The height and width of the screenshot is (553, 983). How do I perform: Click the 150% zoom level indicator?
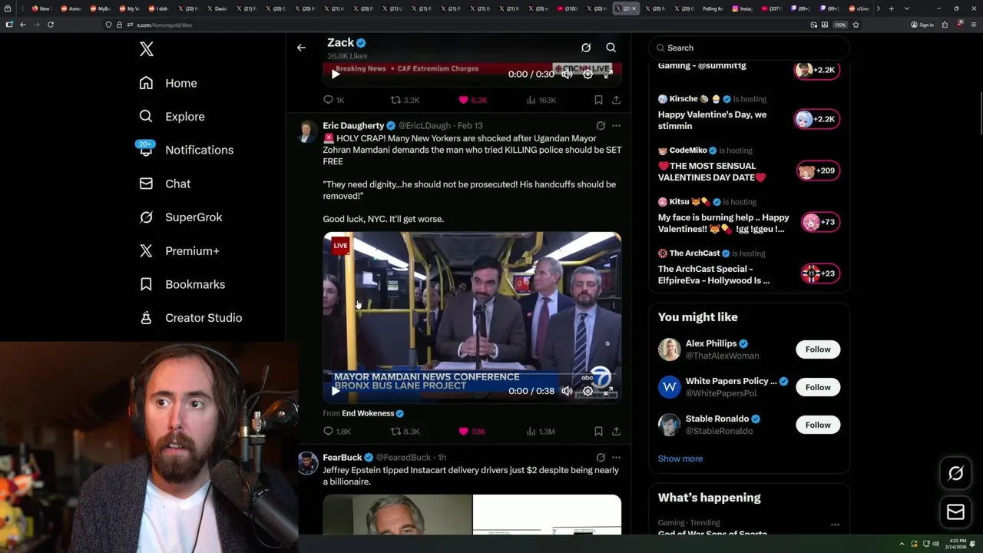(x=840, y=25)
